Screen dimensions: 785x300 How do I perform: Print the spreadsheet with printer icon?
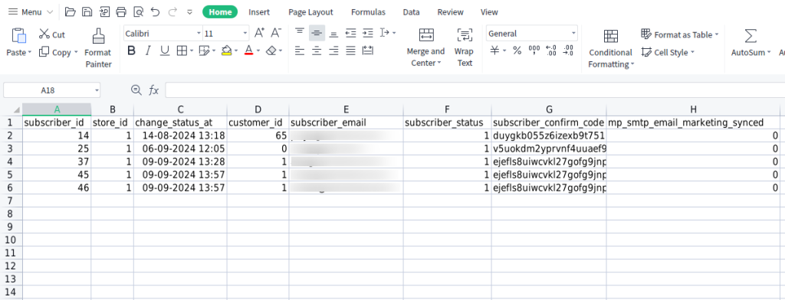(121, 12)
